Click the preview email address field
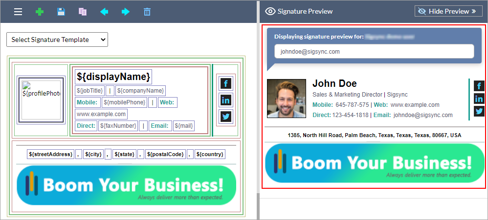 374,51
